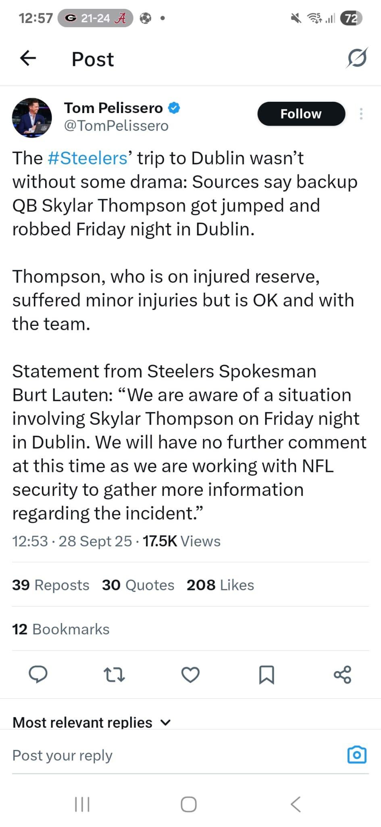This screenshot has width=381, height=827.
Task: Tap the back arrow icon
Action: pos(28,58)
